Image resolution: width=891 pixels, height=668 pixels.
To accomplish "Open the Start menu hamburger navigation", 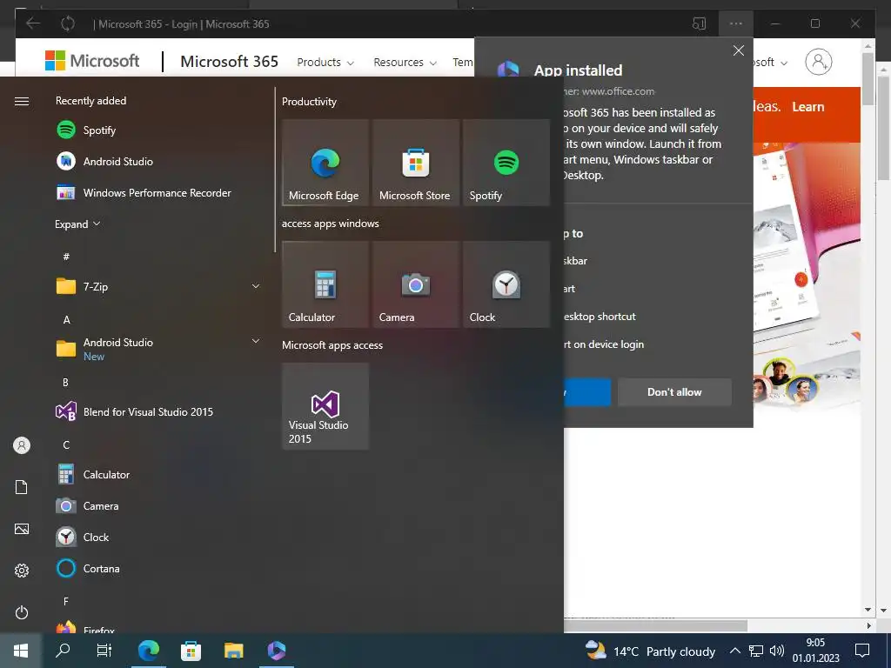I will (22, 101).
